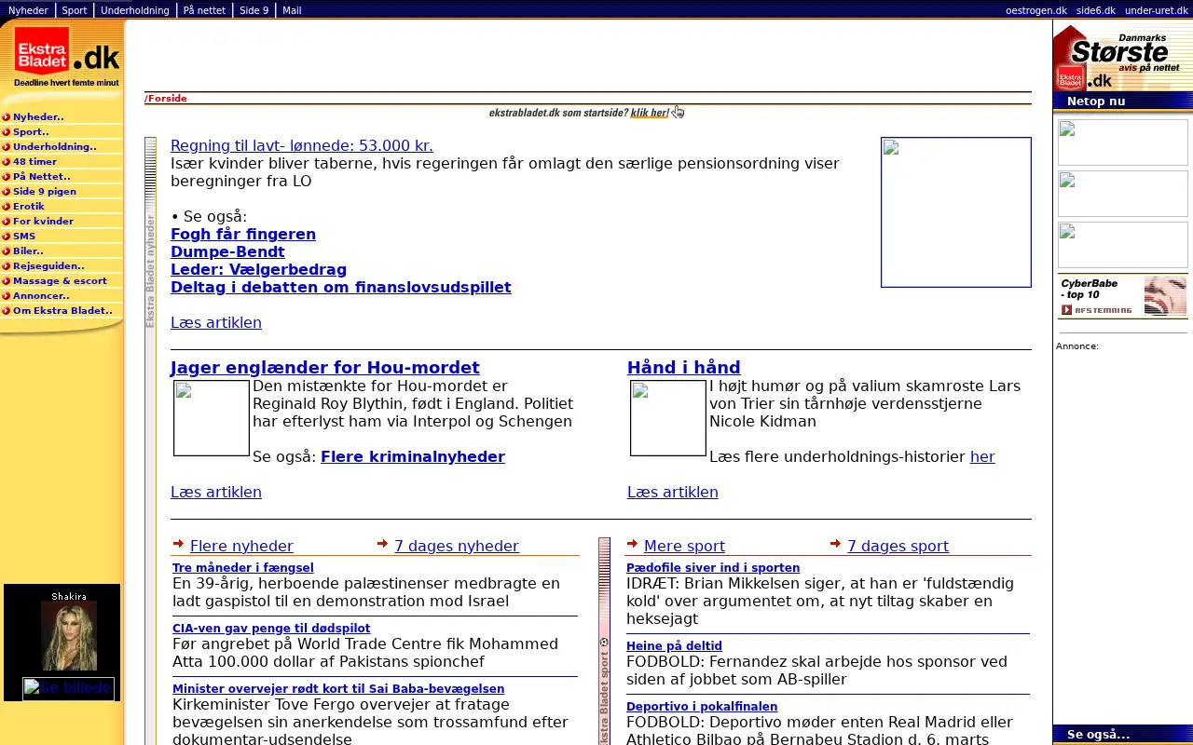Image resolution: width=1193 pixels, height=745 pixels.
Task: Open Mail in the top bar
Action: (292, 10)
